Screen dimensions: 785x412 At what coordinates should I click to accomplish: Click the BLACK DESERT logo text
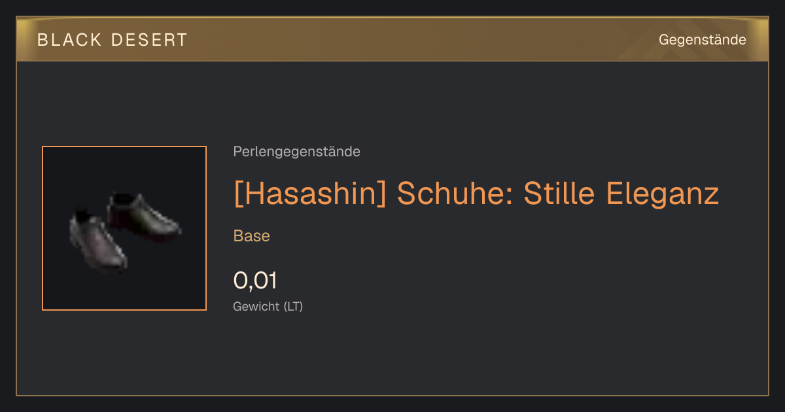click(112, 40)
